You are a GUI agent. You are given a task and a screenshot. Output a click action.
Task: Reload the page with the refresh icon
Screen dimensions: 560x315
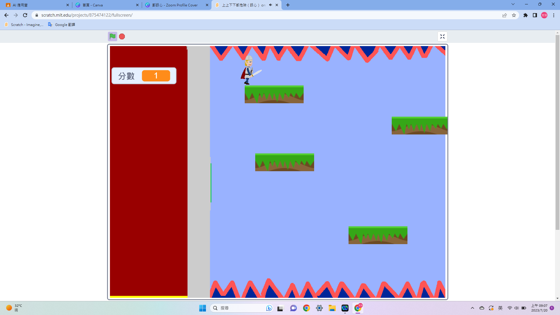click(x=25, y=15)
